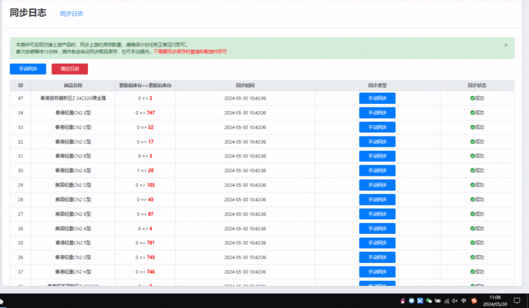The image size is (529, 308).
Task: Click success check icon in ID 29 row
Action: click(472, 185)
